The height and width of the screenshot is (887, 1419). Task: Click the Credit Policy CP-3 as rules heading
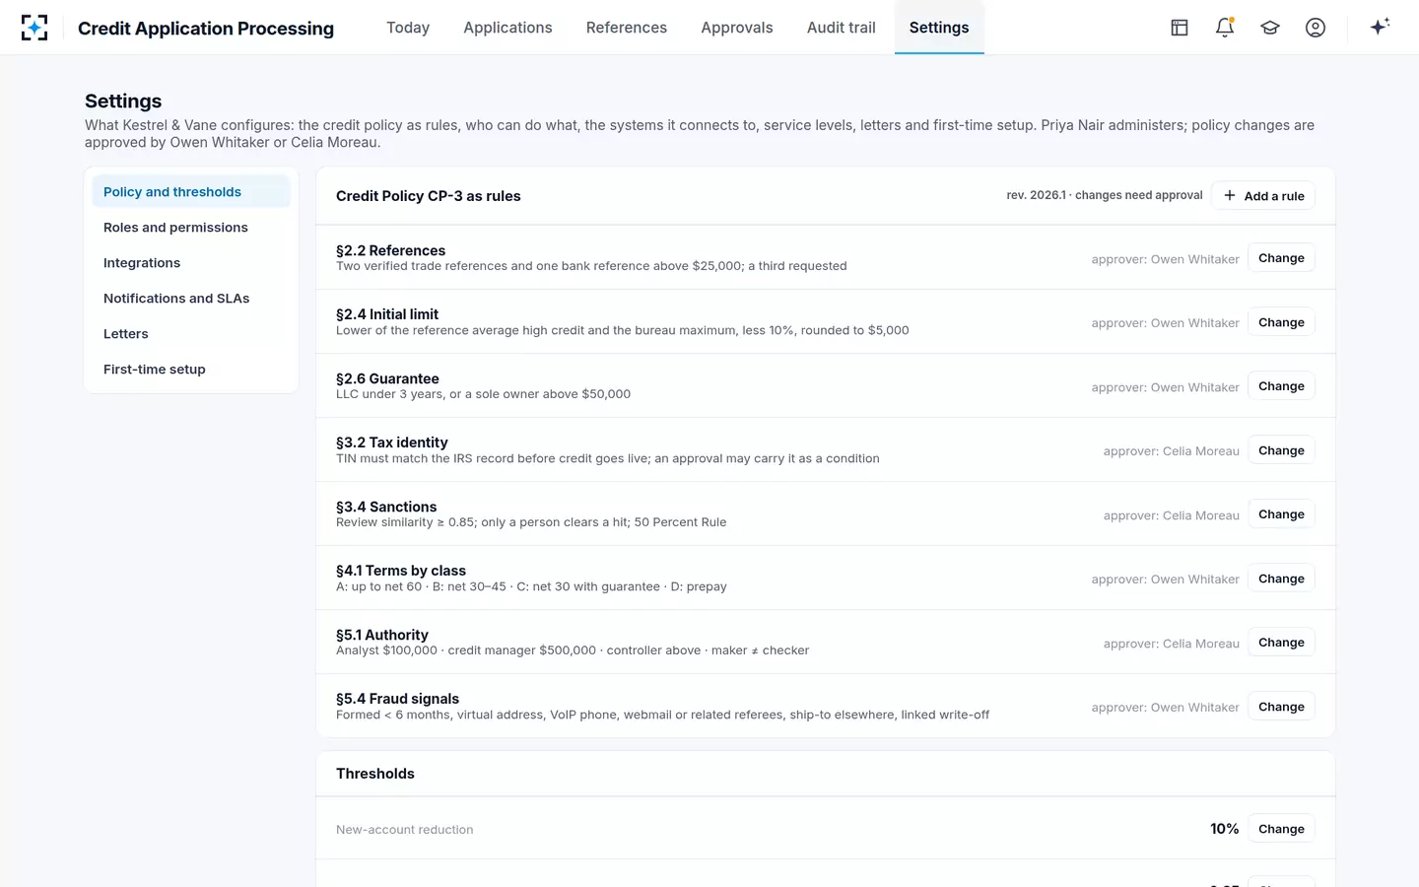[x=429, y=196]
